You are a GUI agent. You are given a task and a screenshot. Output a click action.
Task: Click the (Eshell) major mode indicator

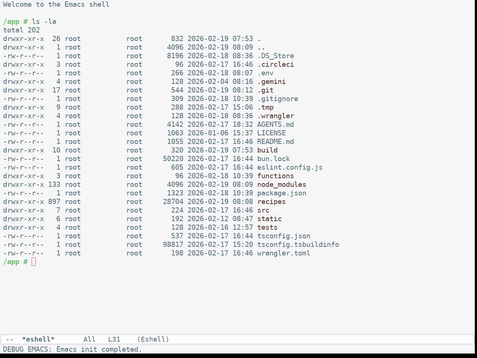153,339
